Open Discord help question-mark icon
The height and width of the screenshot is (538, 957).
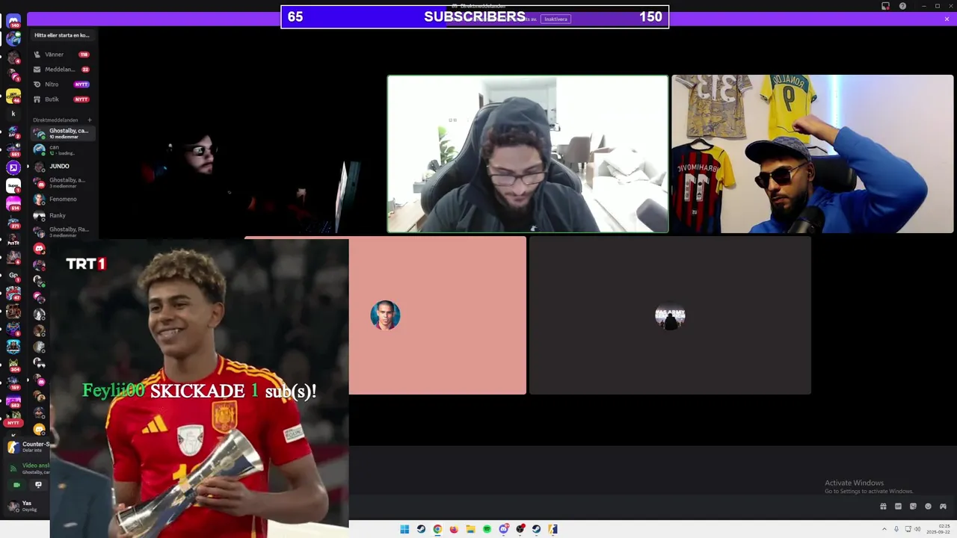coord(902,6)
